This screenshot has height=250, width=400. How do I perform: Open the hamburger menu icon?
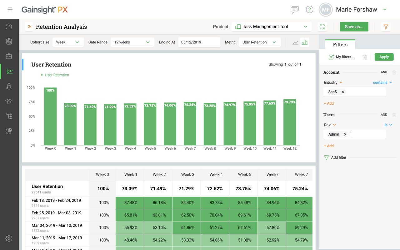pos(10,10)
